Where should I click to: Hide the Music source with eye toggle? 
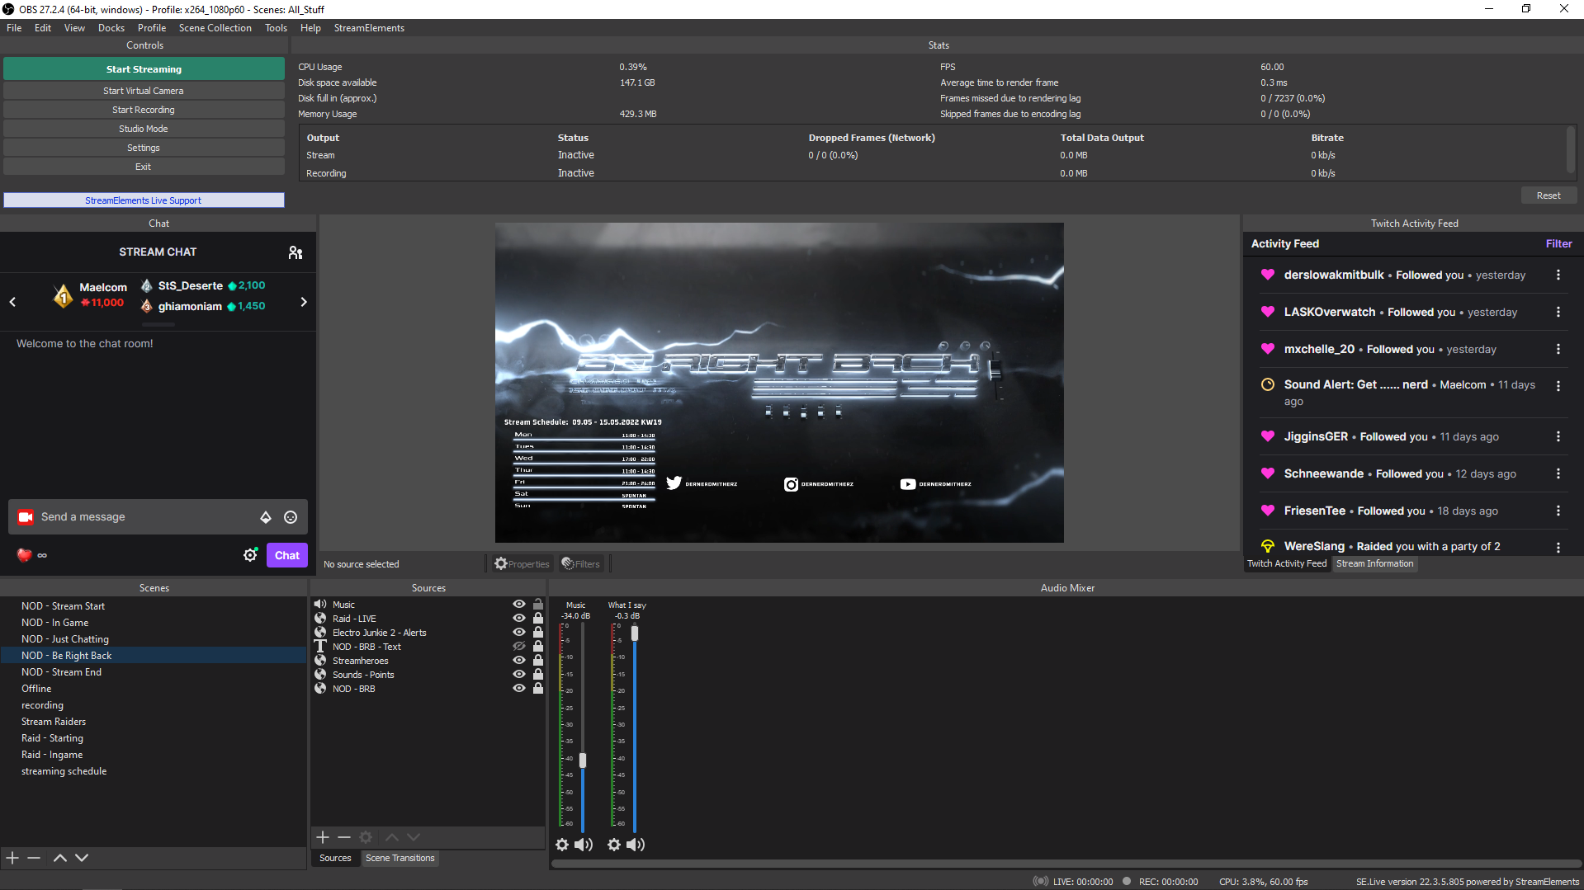tap(519, 604)
